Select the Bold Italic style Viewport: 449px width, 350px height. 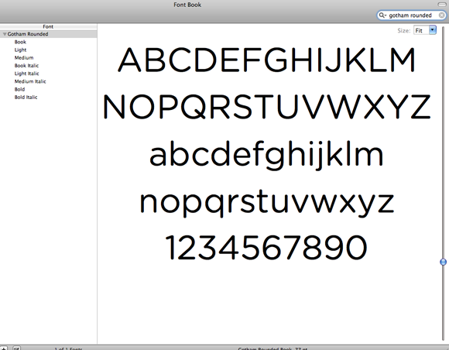26,98
